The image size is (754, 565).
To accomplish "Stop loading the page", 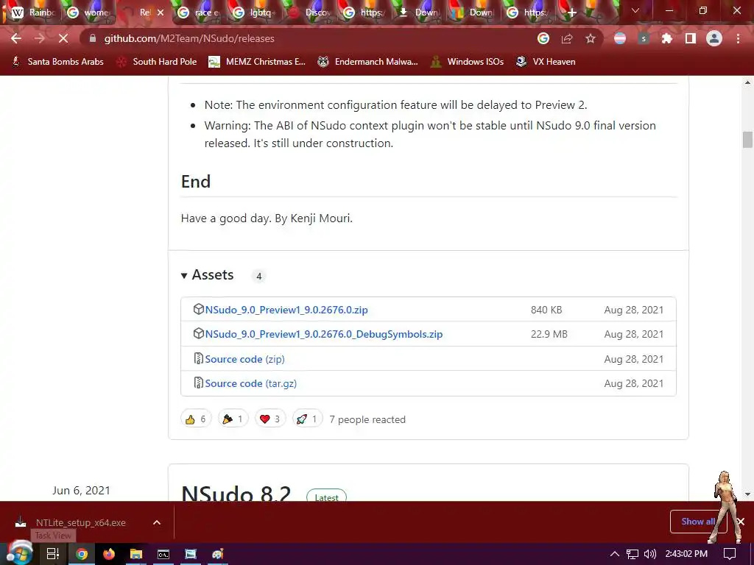I will (63, 38).
